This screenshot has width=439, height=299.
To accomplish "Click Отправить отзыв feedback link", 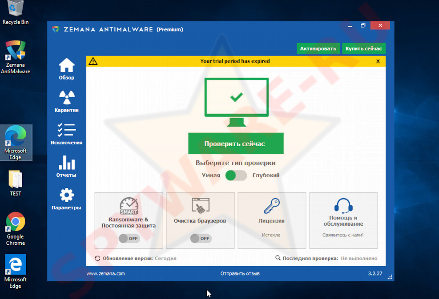I will pos(240,274).
